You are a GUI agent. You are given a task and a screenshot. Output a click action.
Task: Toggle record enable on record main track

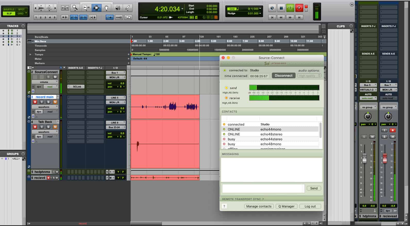click(35, 102)
